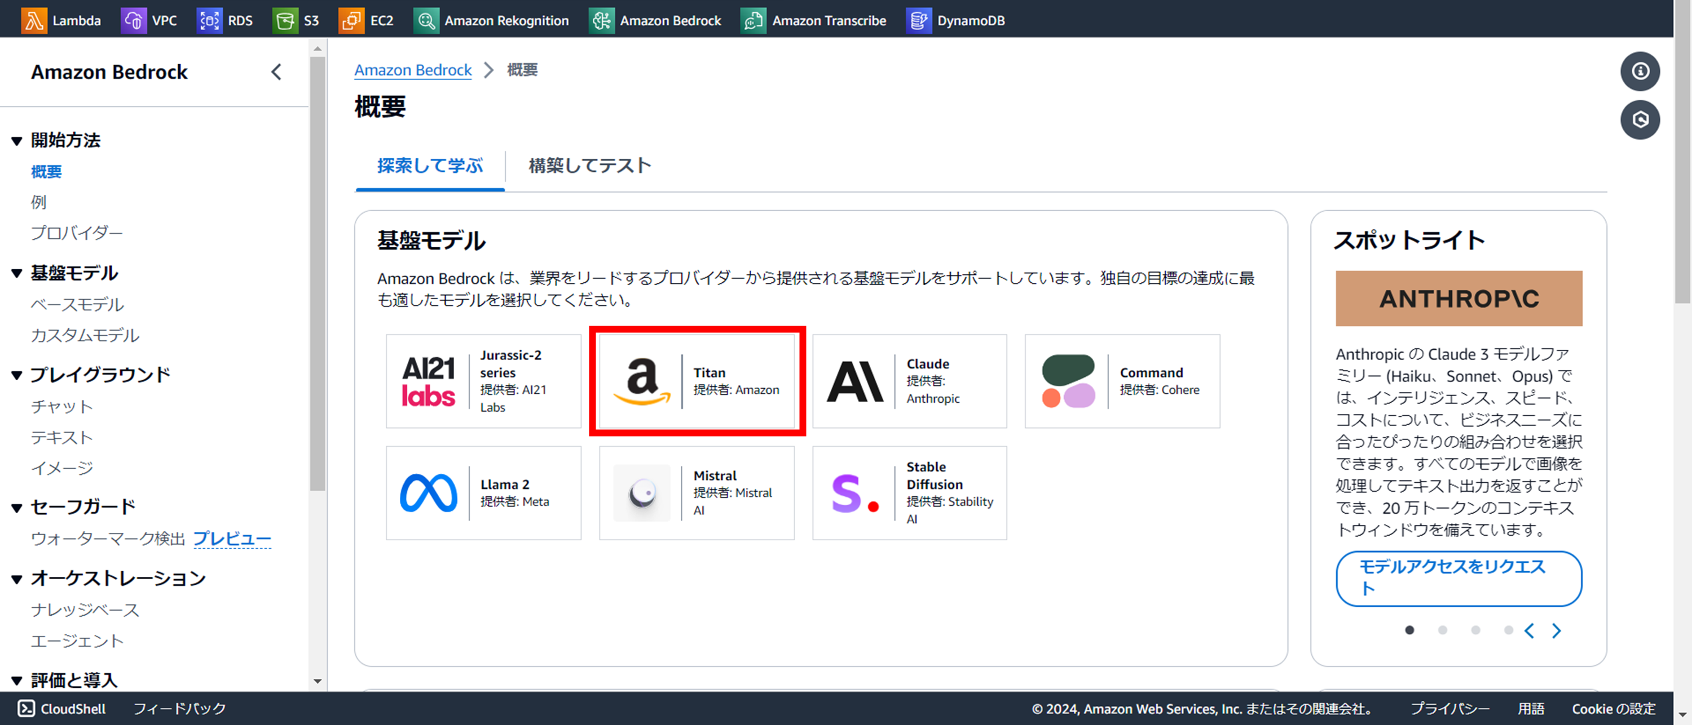Image resolution: width=1692 pixels, height=725 pixels.
Task: Click the モデルアクセスをリクエスト button
Action: tap(1458, 577)
